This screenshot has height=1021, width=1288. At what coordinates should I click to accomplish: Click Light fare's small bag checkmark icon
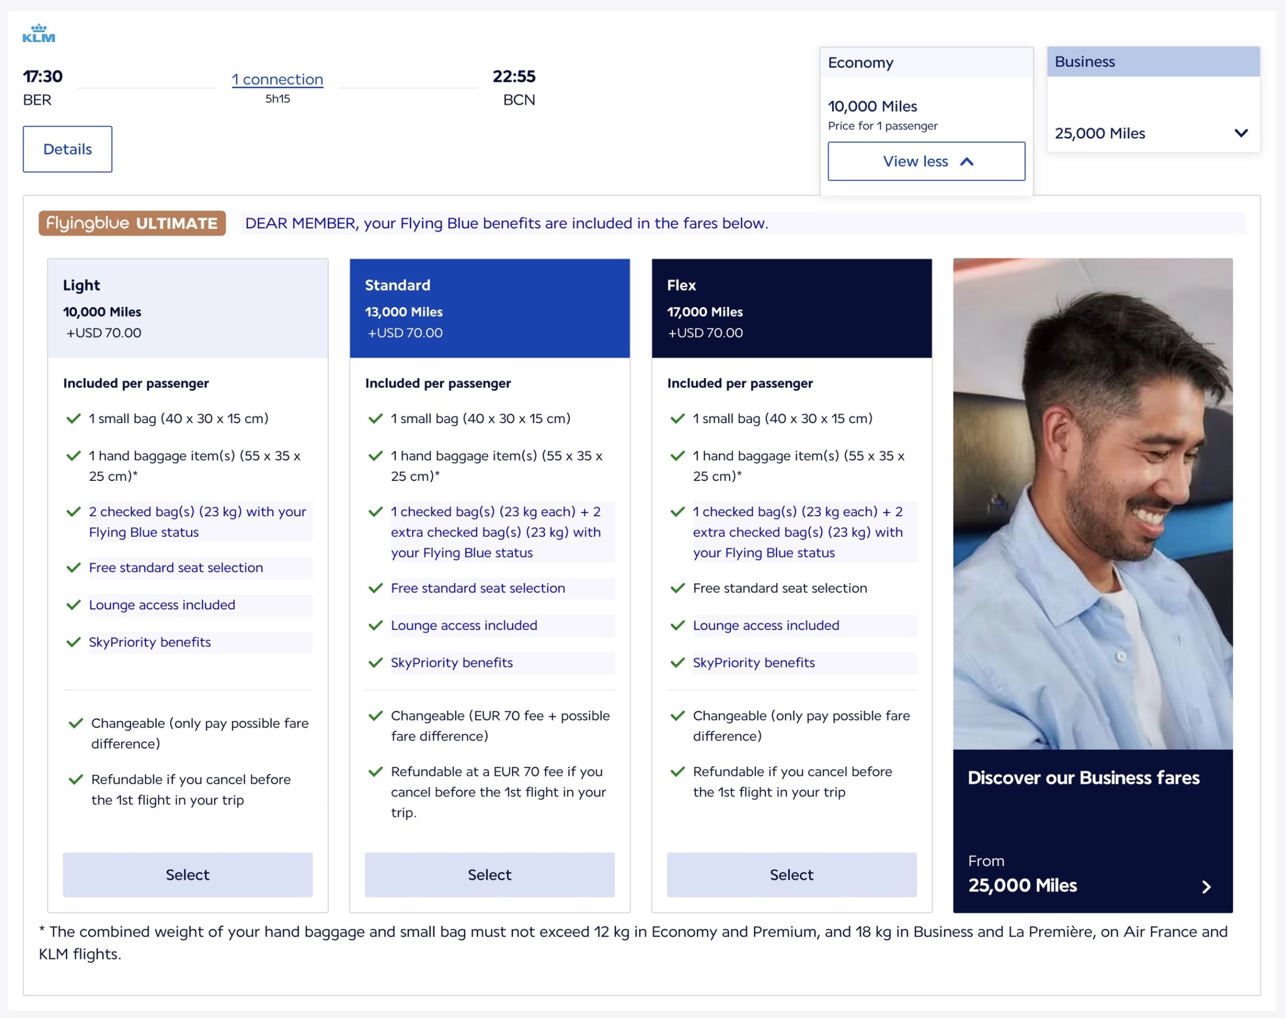click(x=73, y=419)
